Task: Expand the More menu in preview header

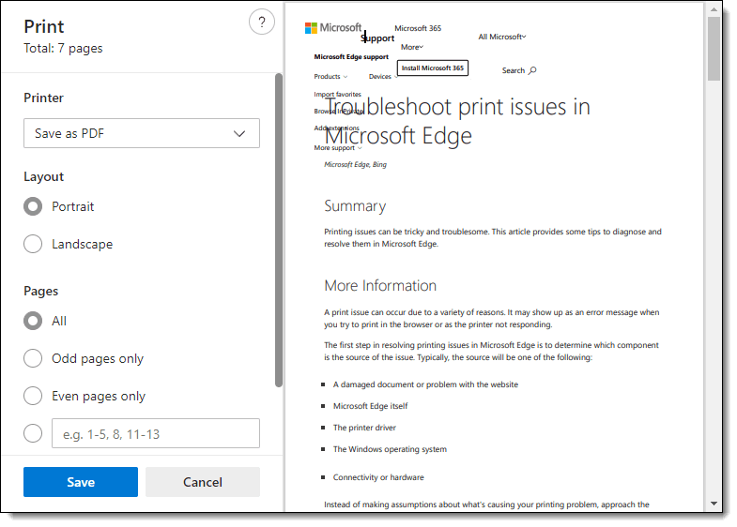Action: pos(412,47)
